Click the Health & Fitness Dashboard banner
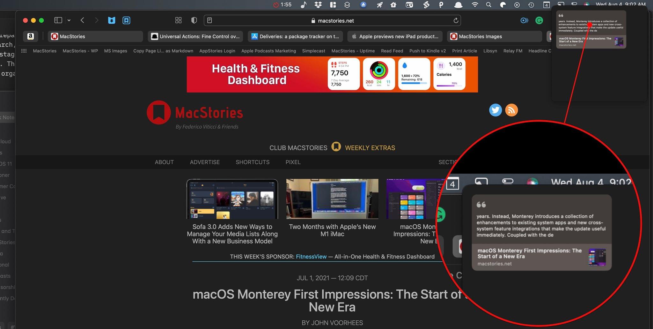This screenshot has height=329, width=653. coord(332,74)
